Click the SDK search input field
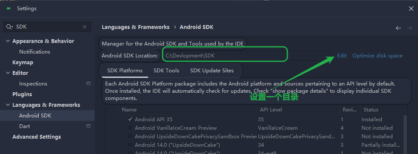418x154 pixels. coord(47,27)
